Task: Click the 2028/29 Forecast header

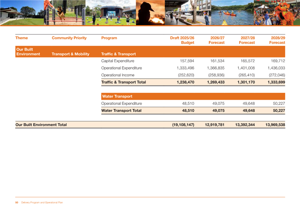Action: click(277, 40)
